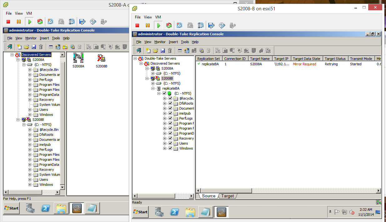Take a snapshot in S2008-A window toolbar
Image resolution: width=386 pixels, height=222 pixels.
pyautogui.click(x=51, y=22)
